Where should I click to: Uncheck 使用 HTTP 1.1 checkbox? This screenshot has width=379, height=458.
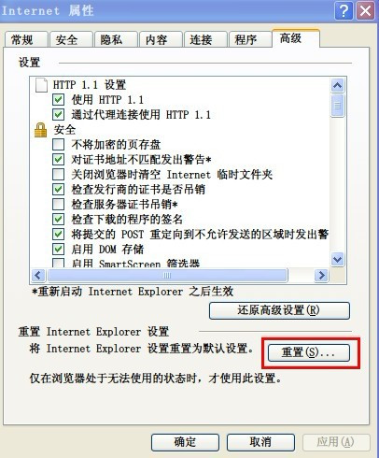point(58,100)
